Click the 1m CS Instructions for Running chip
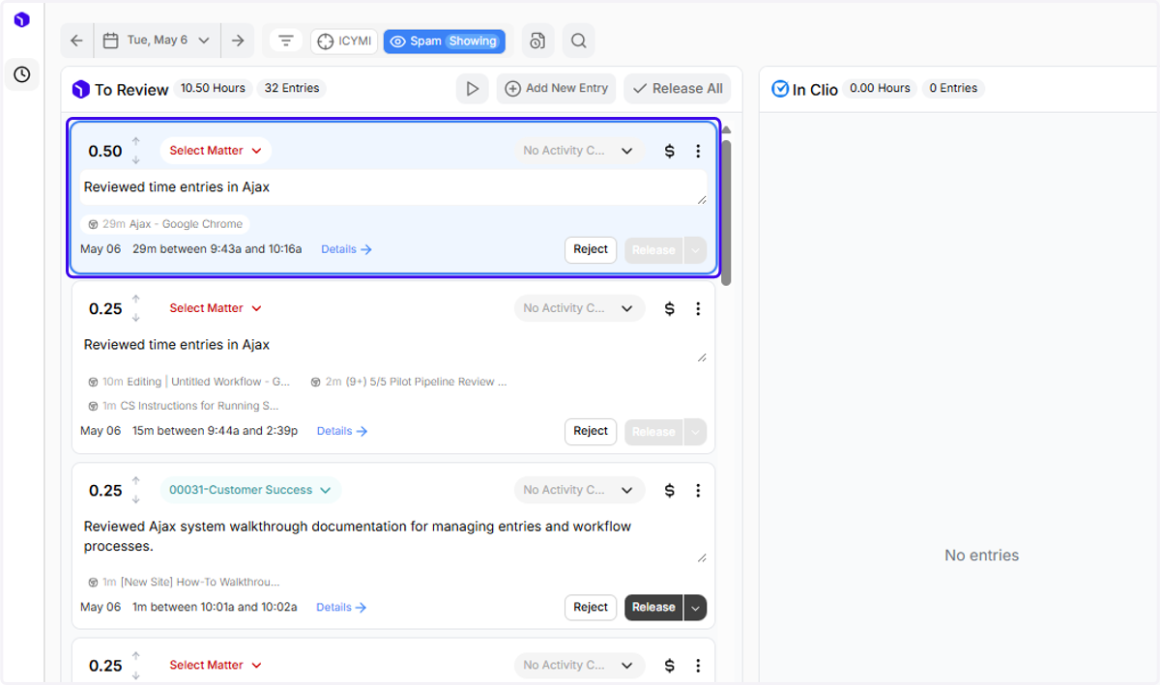Viewport: 1160px width, 685px height. [x=183, y=406]
